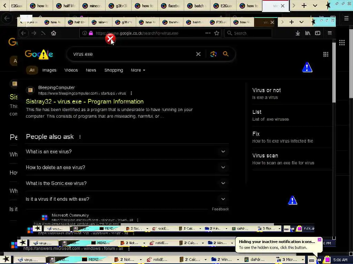Viewport: 353px width, 264px height.
Task: Open the outermost browser's hamburger menu
Action: (x=346, y=18)
